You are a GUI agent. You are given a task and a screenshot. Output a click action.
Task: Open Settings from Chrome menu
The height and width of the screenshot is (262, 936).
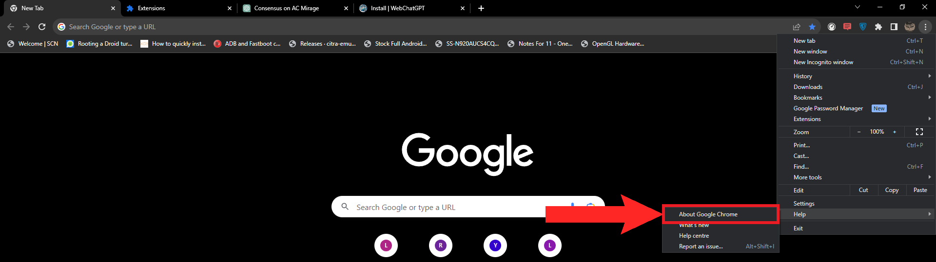pyautogui.click(x=856, y=204)
